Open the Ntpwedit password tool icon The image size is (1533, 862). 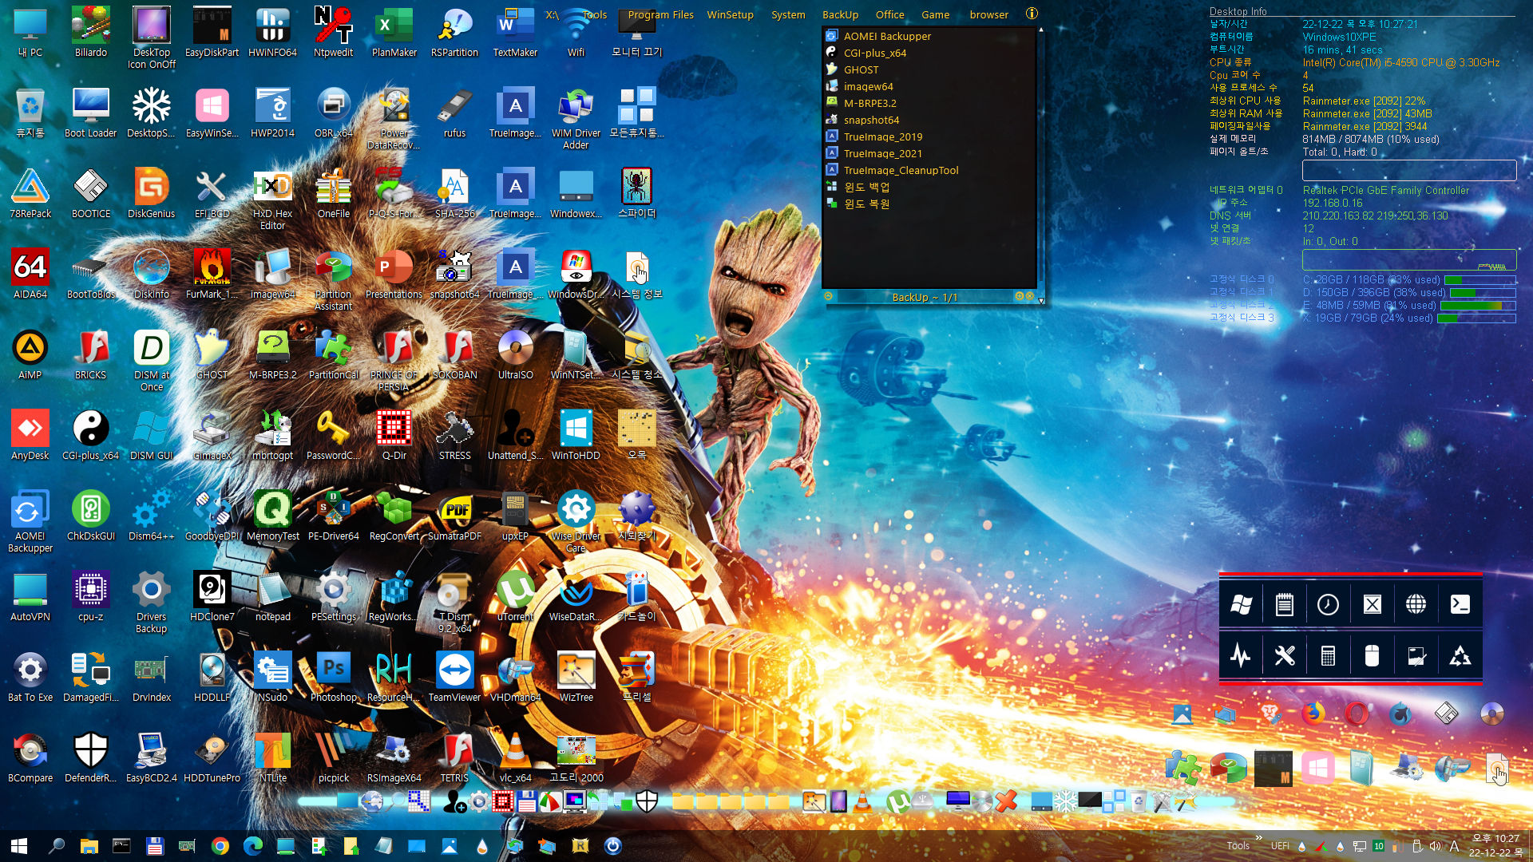pyautogui.click(x=333, y=32)
